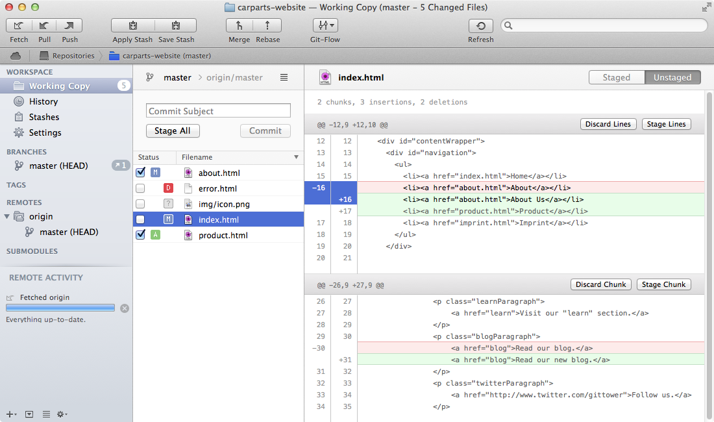Click Added status badge of product.html
The height and width of the screenshot is (422, 714).
pyautogui.click(x=155, y=235)
